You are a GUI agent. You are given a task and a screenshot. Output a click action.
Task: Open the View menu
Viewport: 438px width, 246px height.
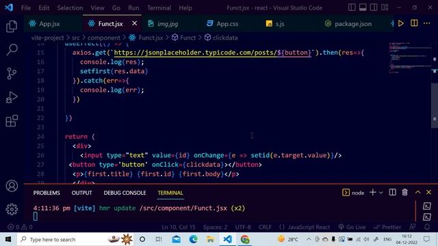(x=97, y=8)
